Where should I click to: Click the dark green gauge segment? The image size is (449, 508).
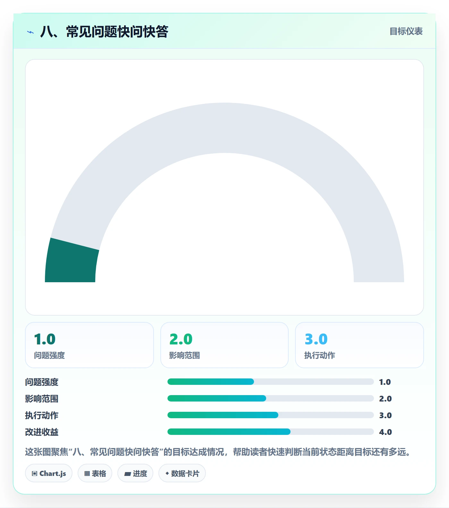[x=71, y=261]
